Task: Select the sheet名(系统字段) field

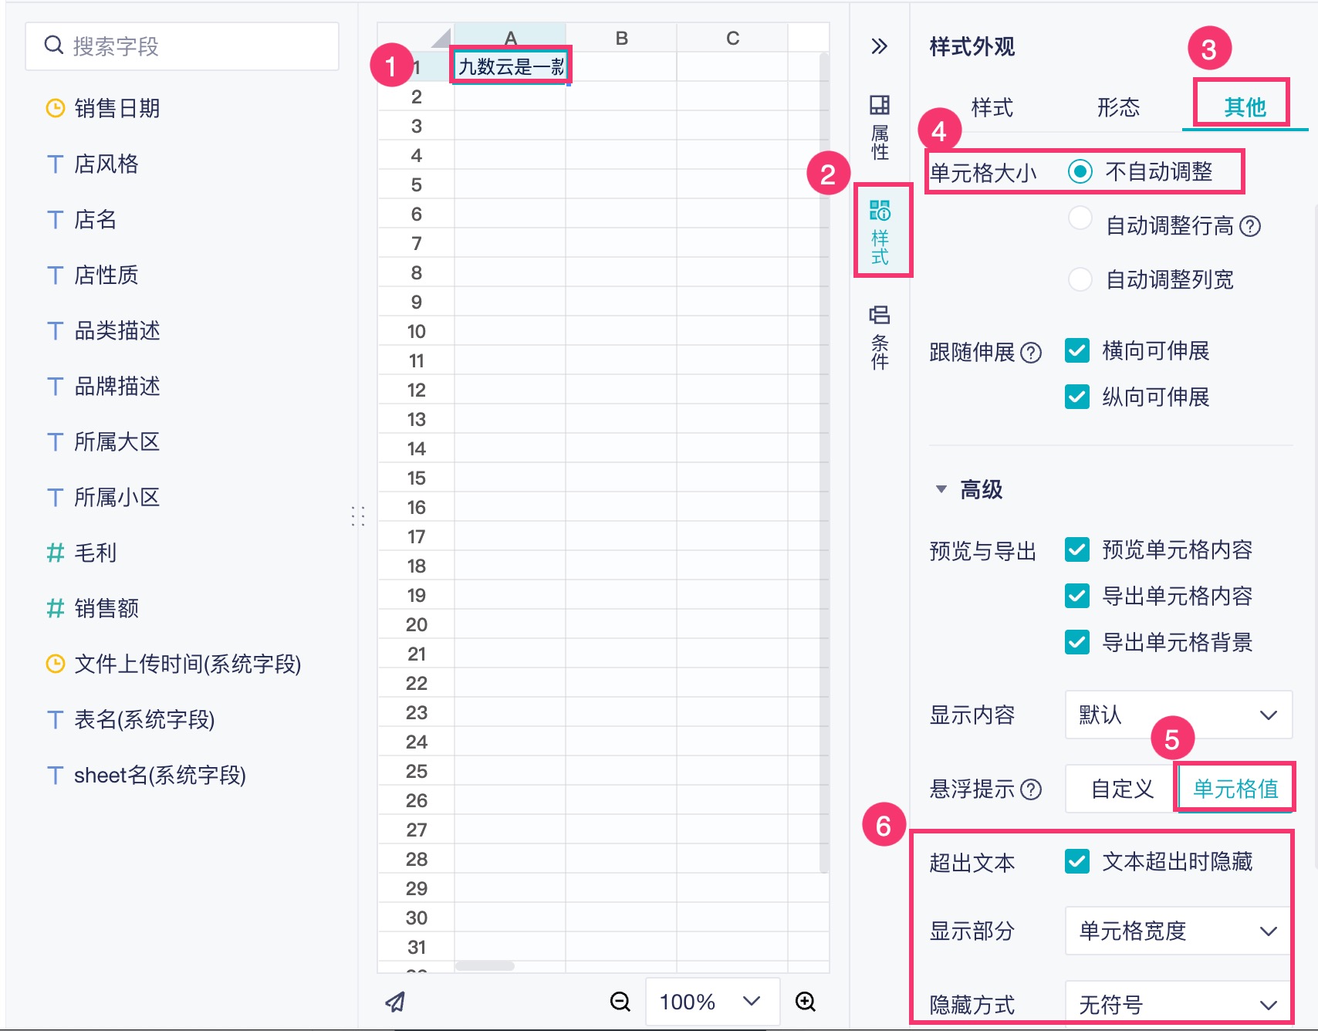Action: 160,776
